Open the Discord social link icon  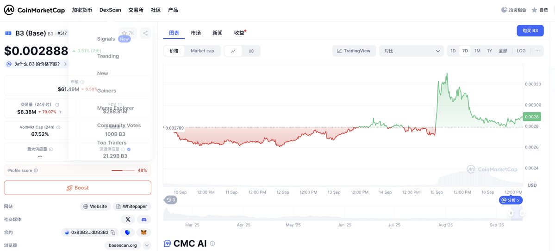144,219
